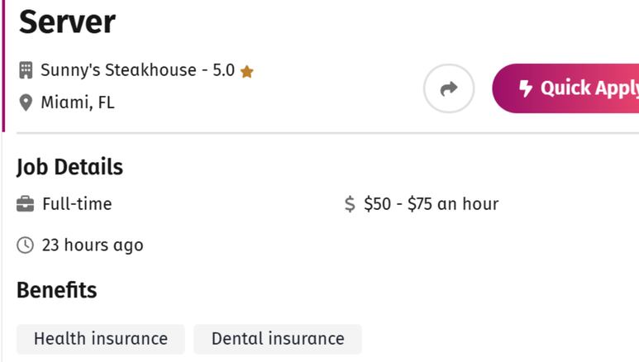The image size is (639, 362).
Task: Select the Health insurance benefit tag
Action: click(x=101, y=339)
